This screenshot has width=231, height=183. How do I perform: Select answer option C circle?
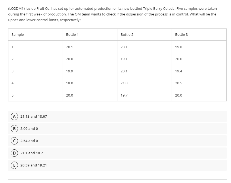[14, 141]
